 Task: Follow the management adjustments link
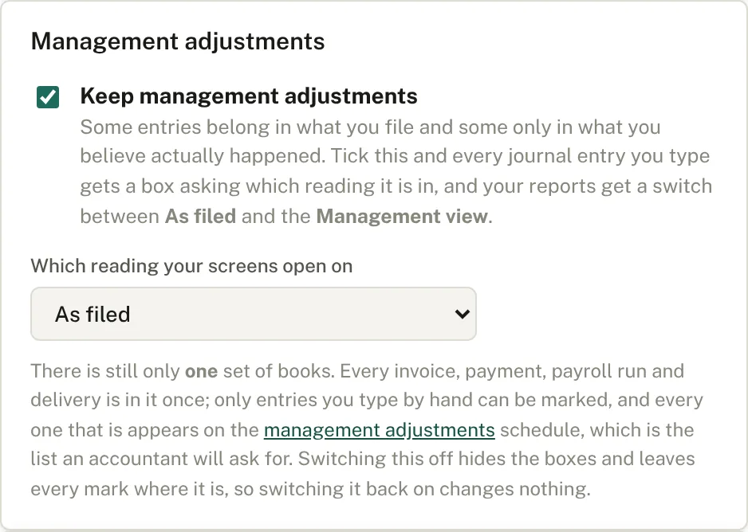[x=380, y=430]
